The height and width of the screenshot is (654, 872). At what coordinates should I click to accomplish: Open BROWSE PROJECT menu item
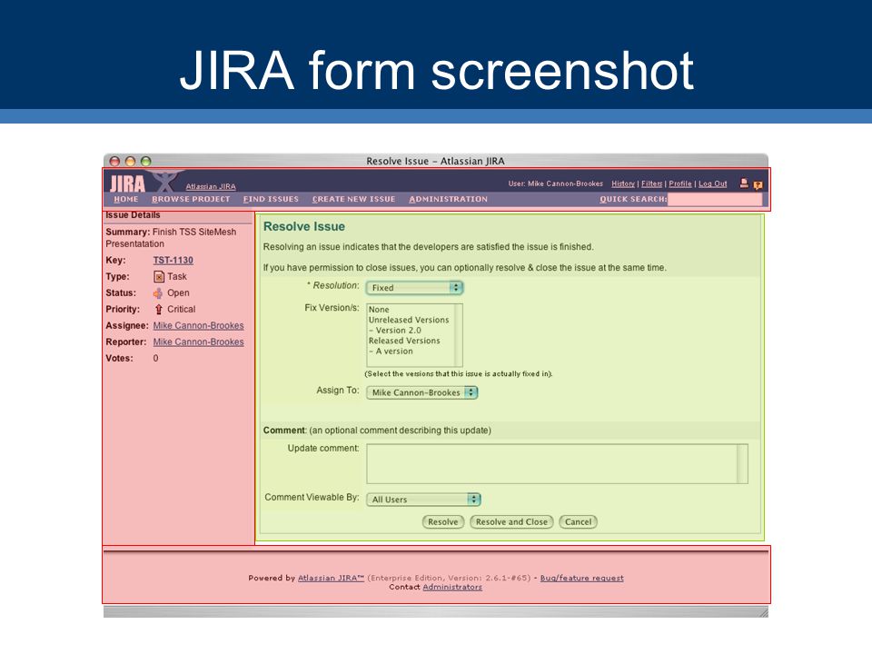coord(191,199)
